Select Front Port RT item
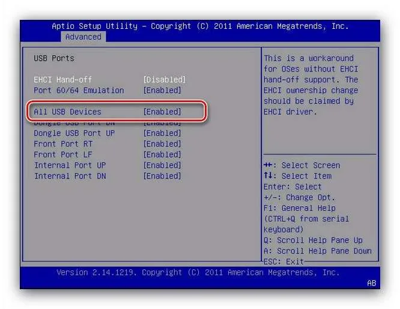Viewport: 400px width, 309px height. coord(63,144)
